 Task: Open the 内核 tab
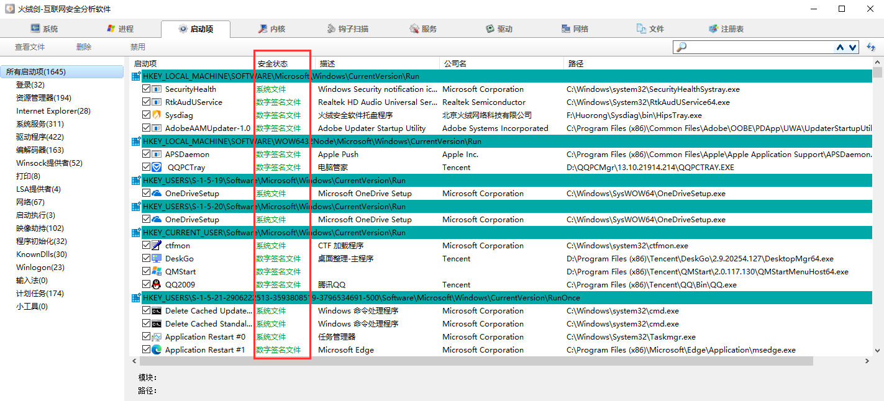pos(271,29)
